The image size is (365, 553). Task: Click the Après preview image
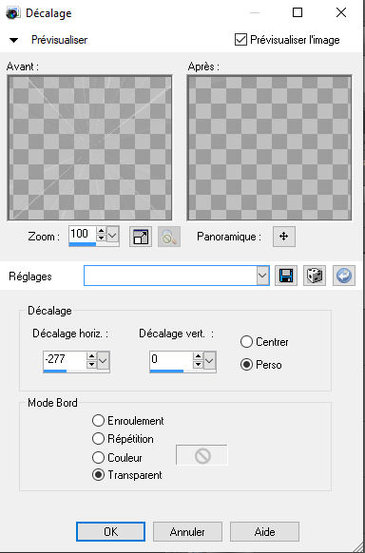tap(269, 148)
